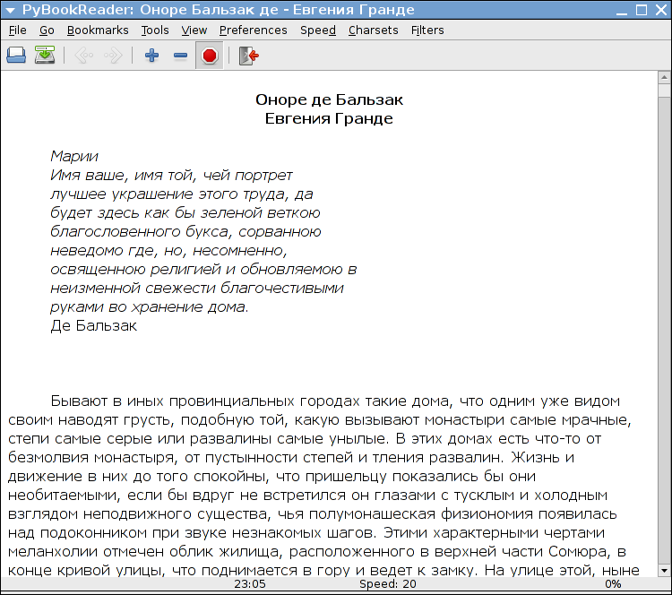Image resolution: width=672 pixels, height=595 pixels.
Task: Click the line 'руками во хранение дома.'
Action: (149, 307)
